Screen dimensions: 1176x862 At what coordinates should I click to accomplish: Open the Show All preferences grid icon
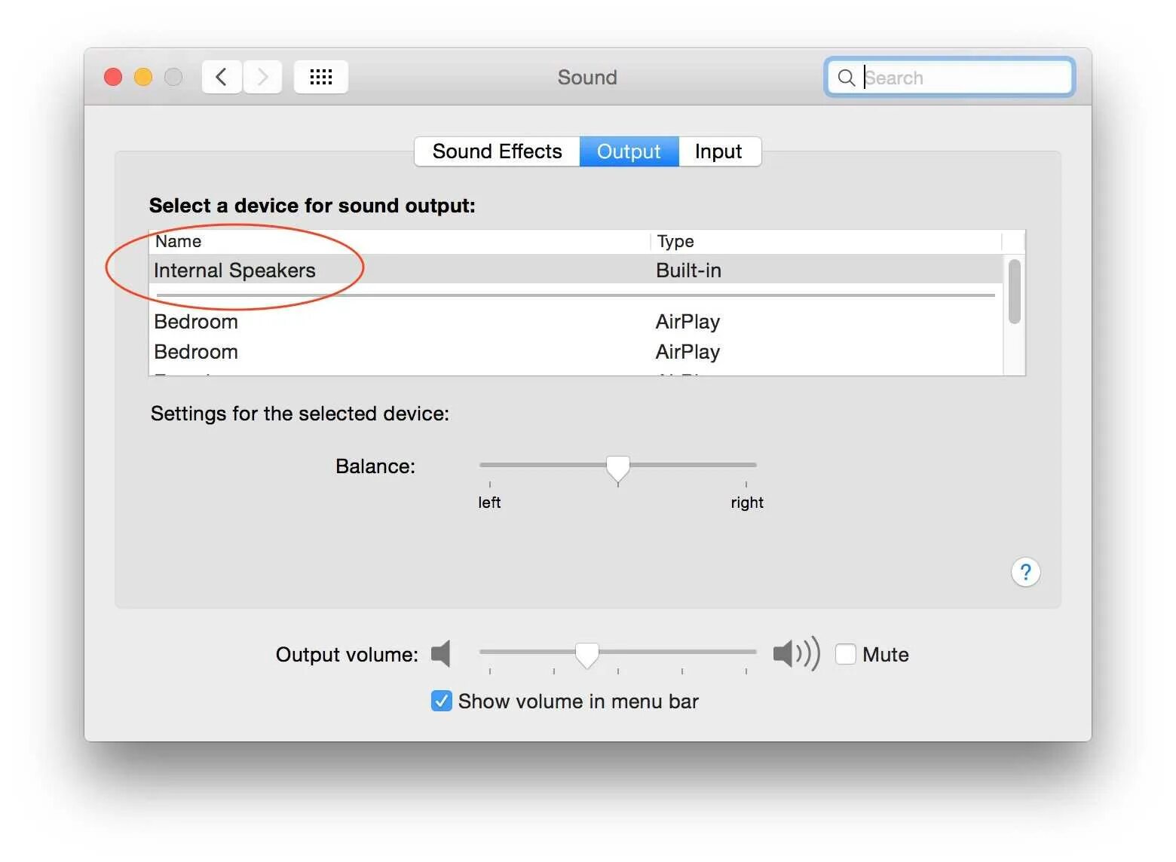point(320,76)
